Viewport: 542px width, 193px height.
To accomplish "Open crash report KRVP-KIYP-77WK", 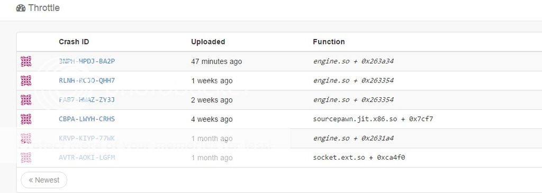I will (87, 139).
